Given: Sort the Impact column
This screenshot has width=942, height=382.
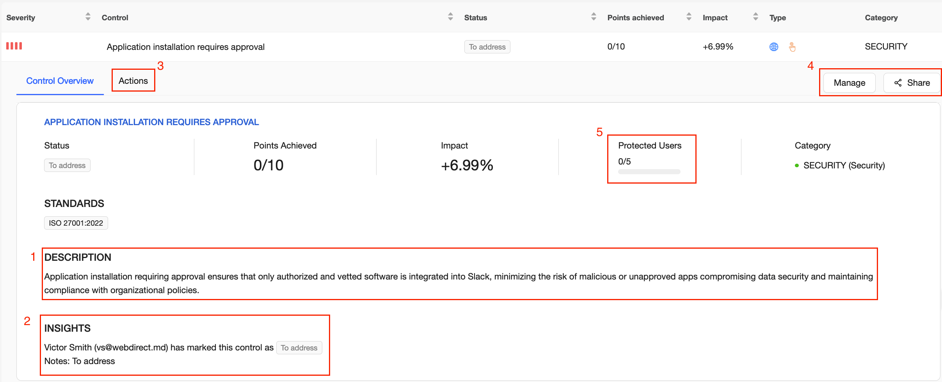Looking at the screenshot, I should [x=755, y=17].
